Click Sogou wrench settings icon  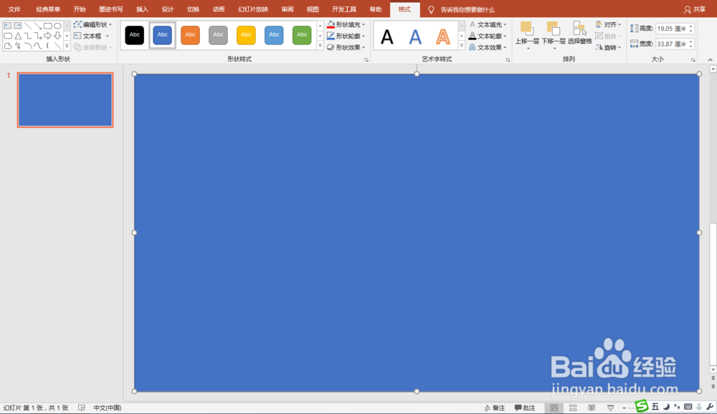[x=710, y=407]
